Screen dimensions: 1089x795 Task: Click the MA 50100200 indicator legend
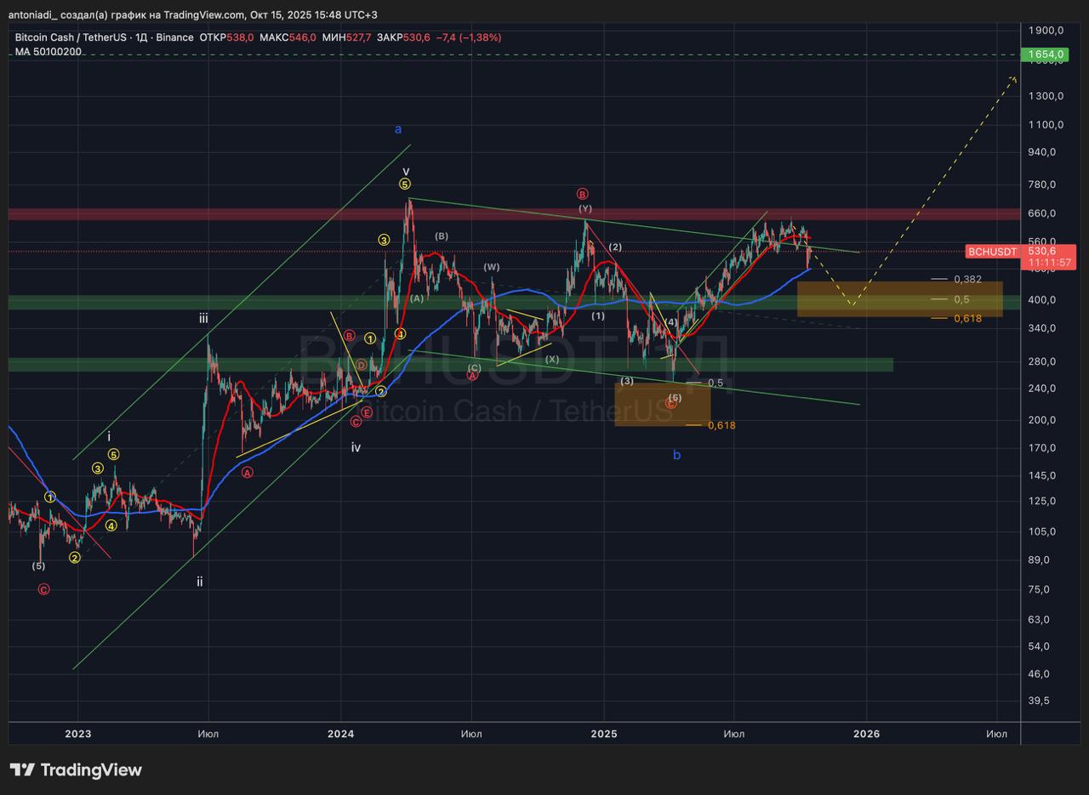coord(48,52)
